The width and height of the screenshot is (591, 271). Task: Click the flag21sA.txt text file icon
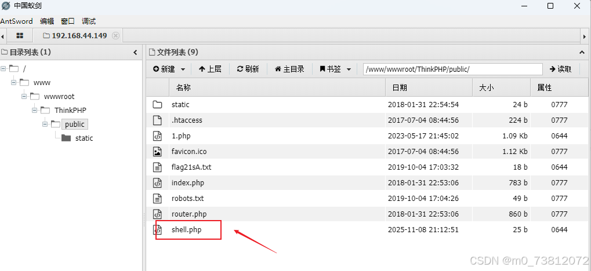coord(157,167)
